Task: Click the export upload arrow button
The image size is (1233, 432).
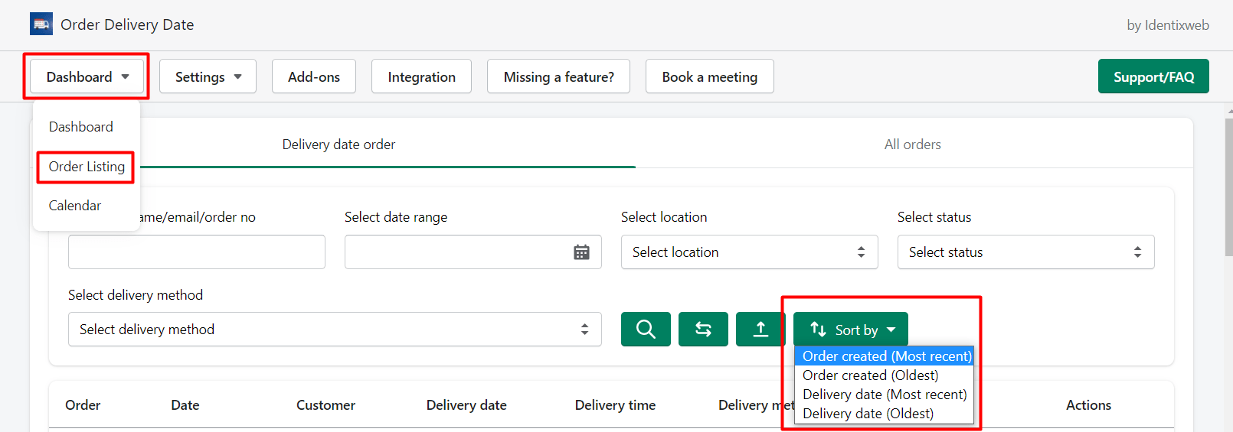Action: click(760, 330)
